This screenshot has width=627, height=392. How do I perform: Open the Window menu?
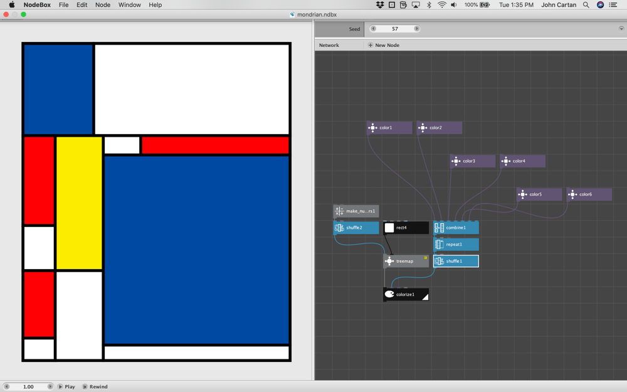click(x=130, y=5)
